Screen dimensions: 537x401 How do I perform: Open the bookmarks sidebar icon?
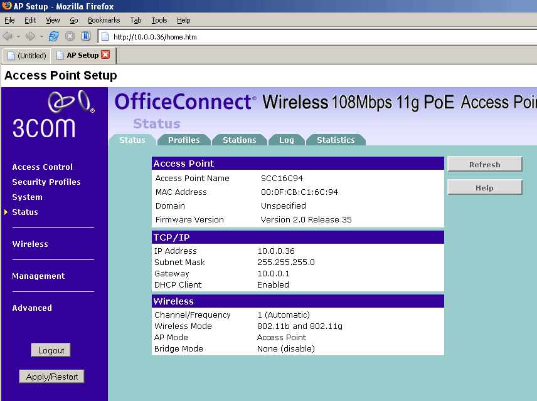(86, 36)
